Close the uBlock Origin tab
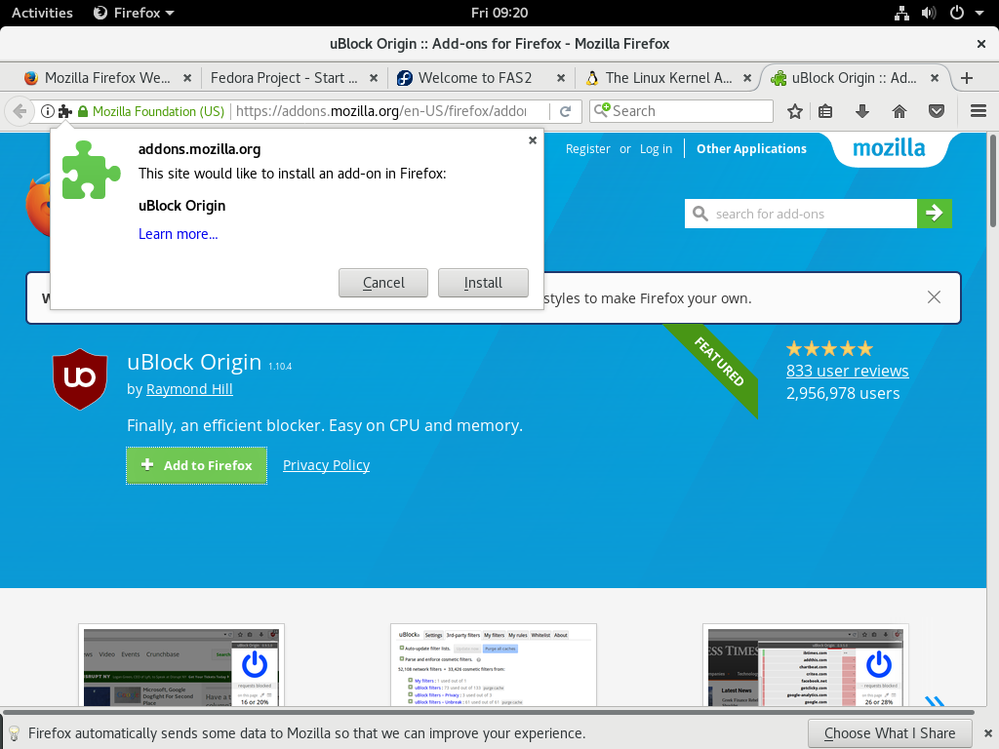This screenshot has width=999, height=749. 935,78
